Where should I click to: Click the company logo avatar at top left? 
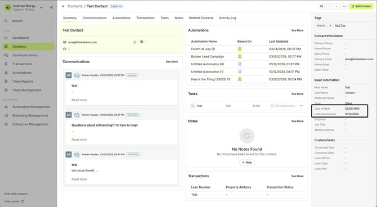click(8, 7)
